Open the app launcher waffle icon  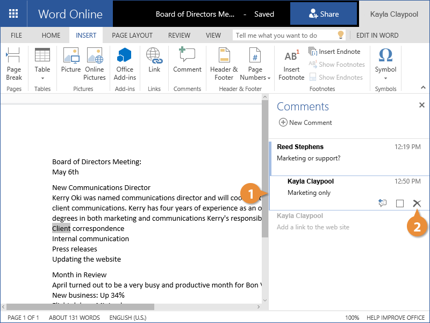pyautogui.click(x=13, y=14)
